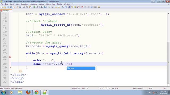Click the Cut scissors icon
This screenshot has height=95, width=170.
click(x=24, y=7)
